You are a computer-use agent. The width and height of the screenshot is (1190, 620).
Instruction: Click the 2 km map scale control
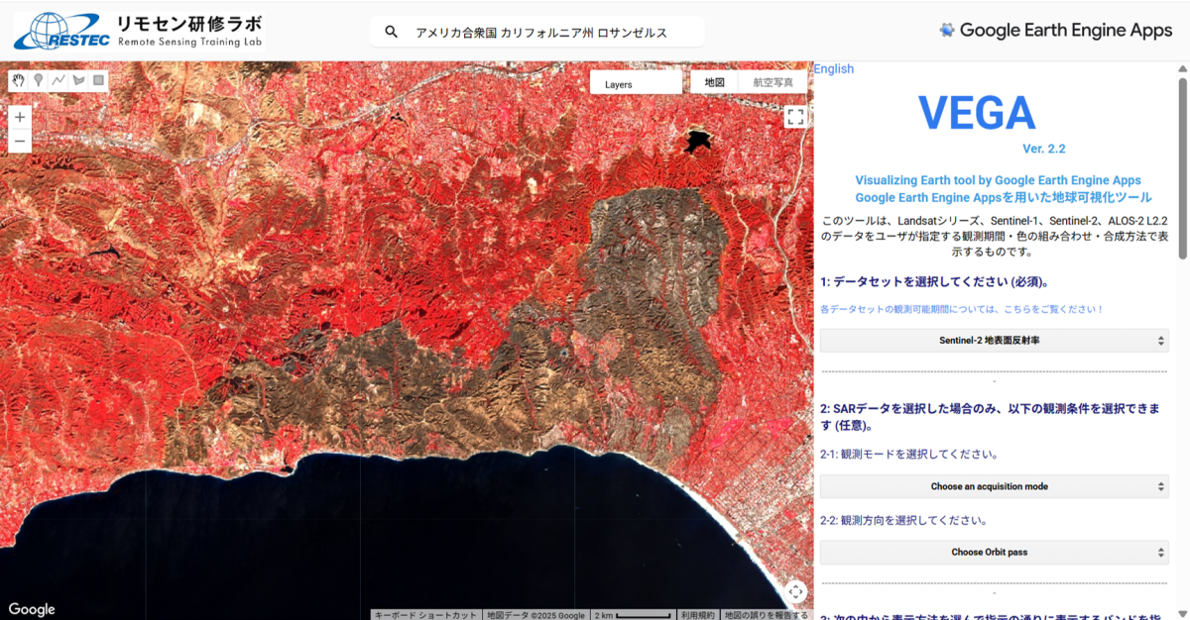tap(632, 615)
